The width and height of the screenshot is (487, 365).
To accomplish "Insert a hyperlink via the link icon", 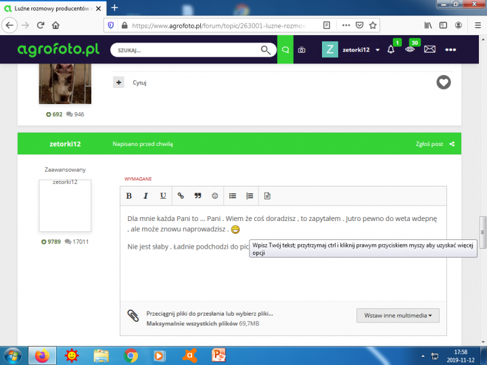I will [x=181, y=196].
